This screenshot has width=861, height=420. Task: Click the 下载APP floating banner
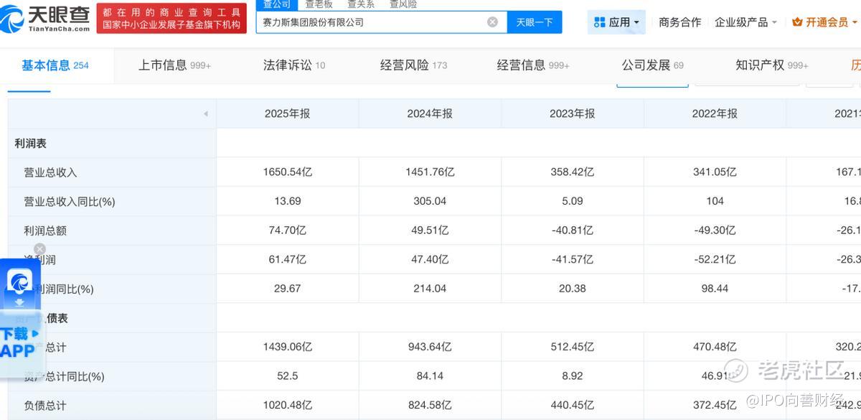pyautogui.click(x=19, y=342)
